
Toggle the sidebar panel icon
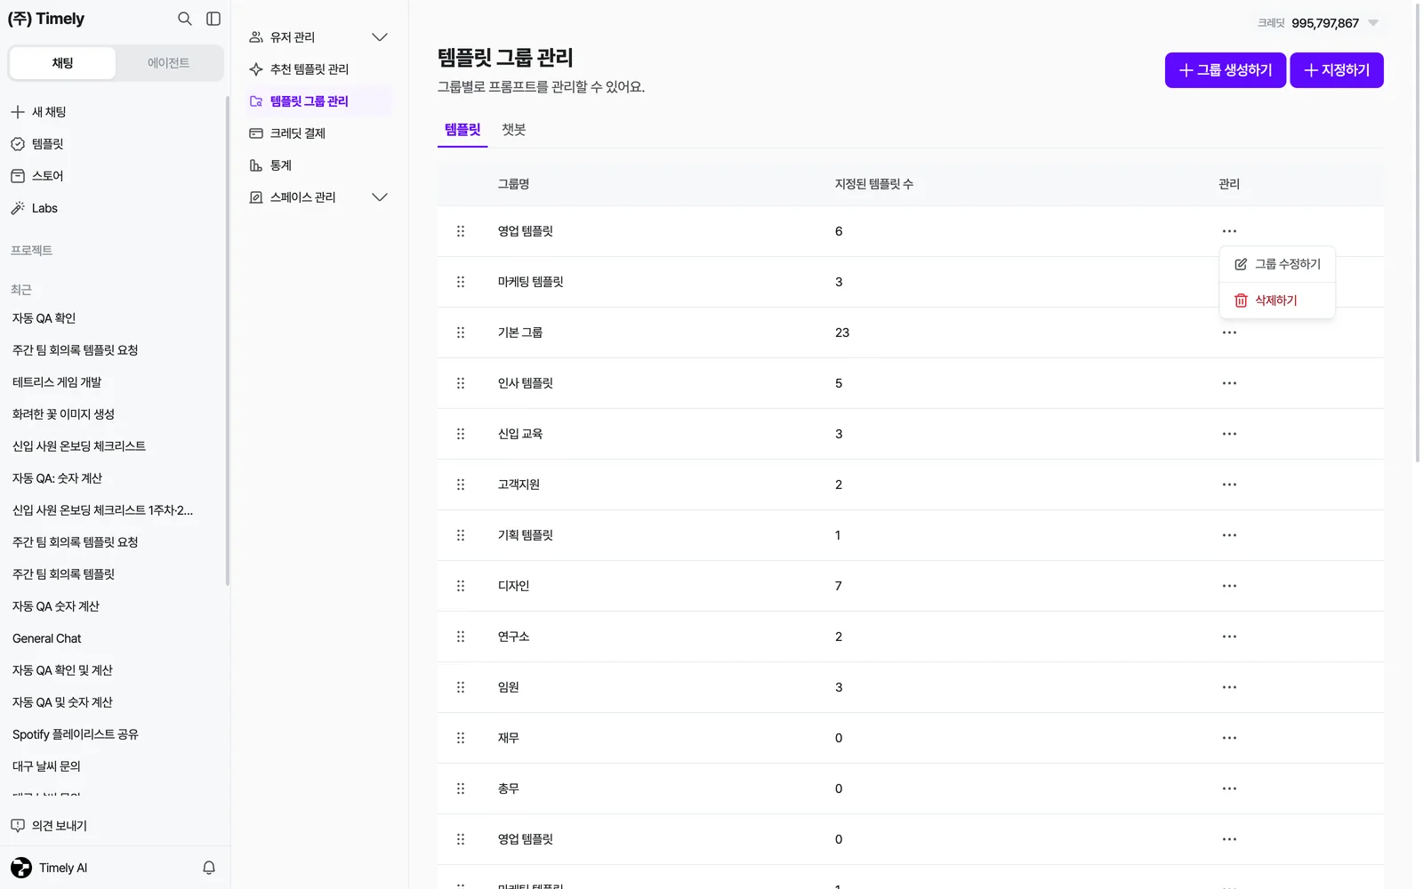click(x=213, y=19)
